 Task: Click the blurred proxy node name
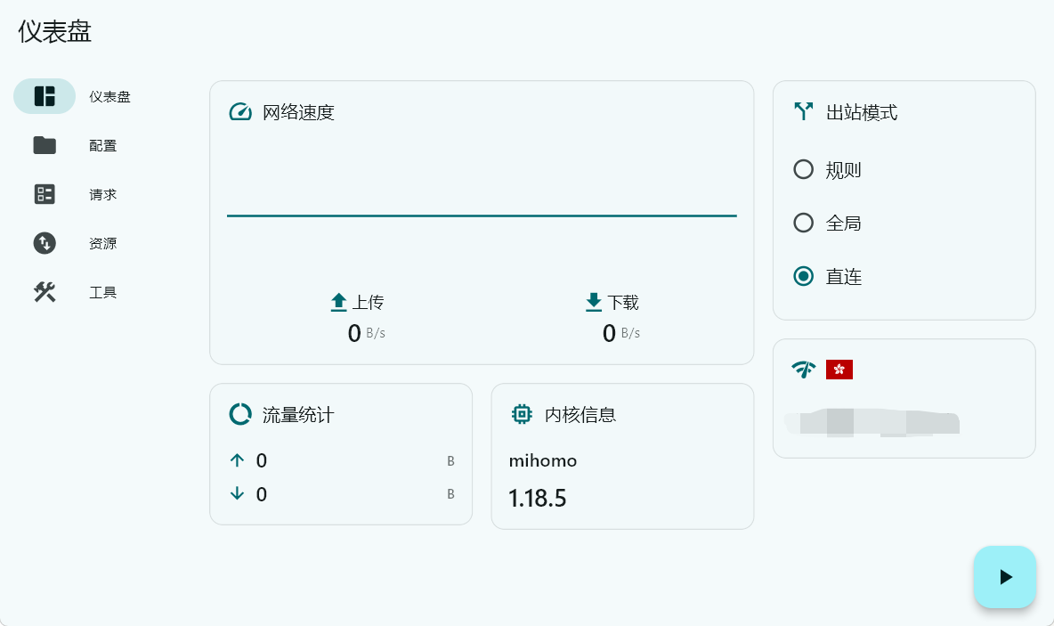click(x=872, y=424)
